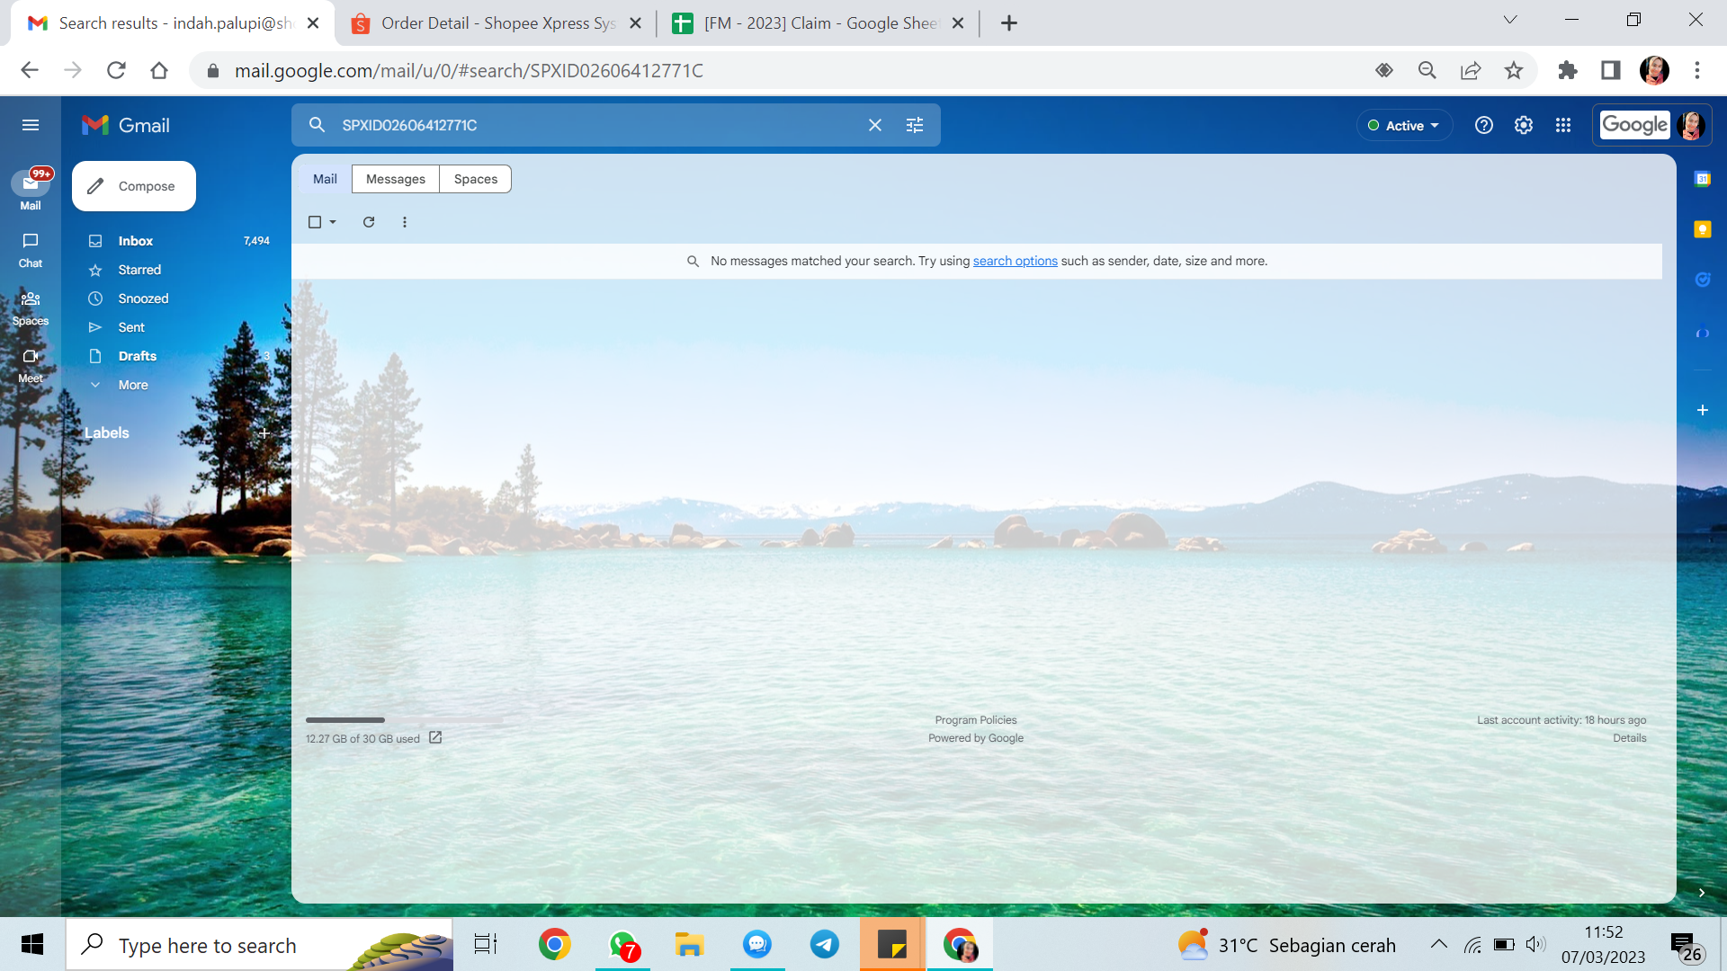Switch to Order Detail Shopee Xpress tab
Image resolution: width=1727 pixels, height=971 pixels.
point(497,23)
